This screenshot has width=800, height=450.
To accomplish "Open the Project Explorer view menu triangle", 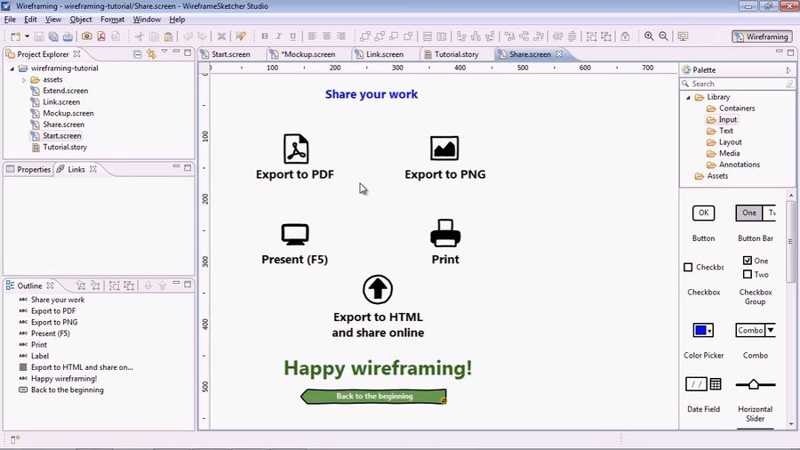I will (164, 52).
